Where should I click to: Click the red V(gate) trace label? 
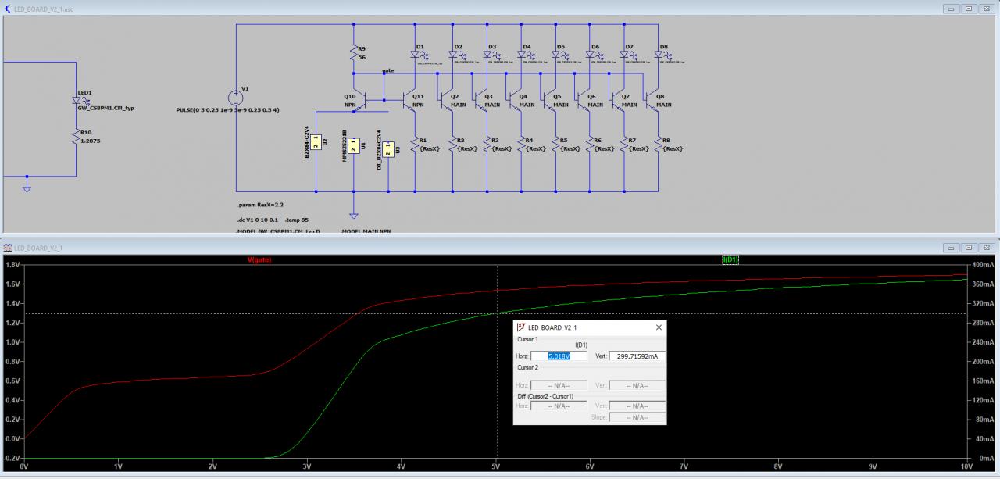click(259, 259)
